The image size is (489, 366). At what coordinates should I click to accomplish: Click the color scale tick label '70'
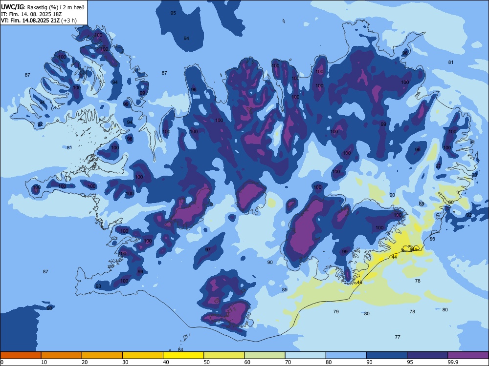[288, 362]
